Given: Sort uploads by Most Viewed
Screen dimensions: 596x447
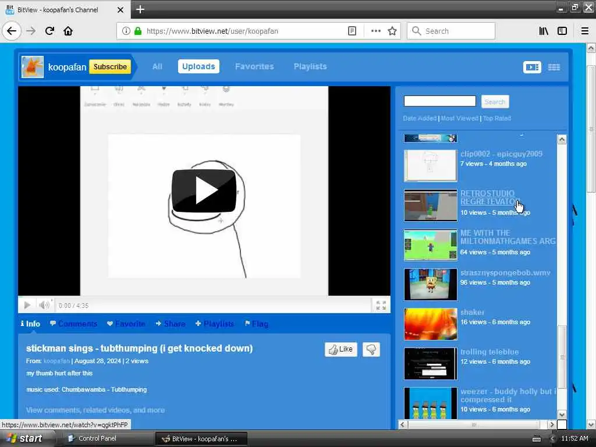Looking at the screenshot, I should tap(459, 118).
